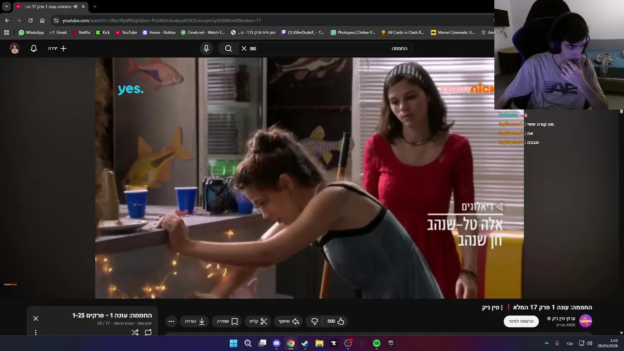
Task: Click the YouTube search magnifier button
Action: pos(228,48)
